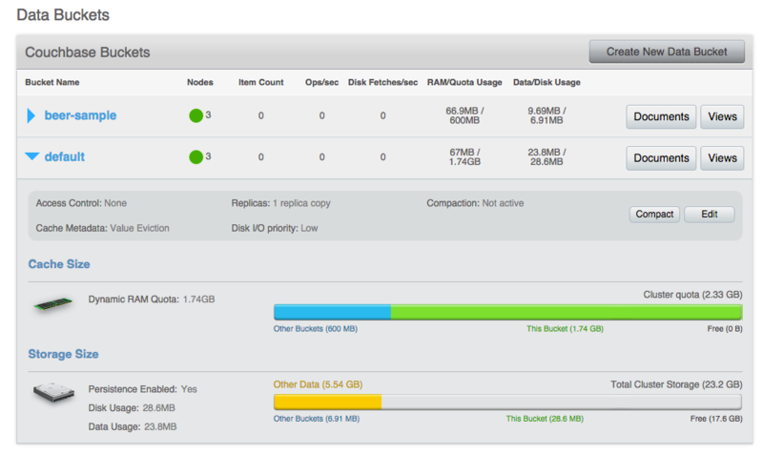The width and height of the screenshot is (763, 455).
Task: Click yellow Other Data segment of storage bar
Action: coord(327,402)
